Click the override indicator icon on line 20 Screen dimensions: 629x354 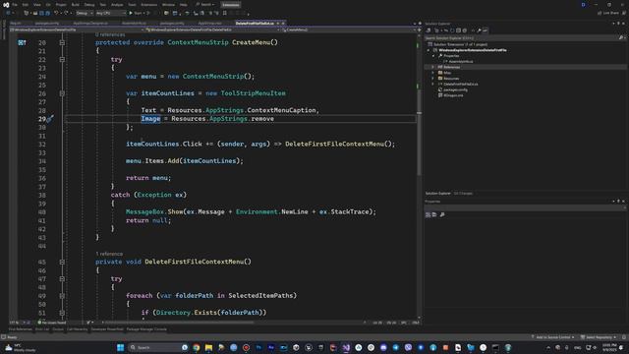(22, 42)
